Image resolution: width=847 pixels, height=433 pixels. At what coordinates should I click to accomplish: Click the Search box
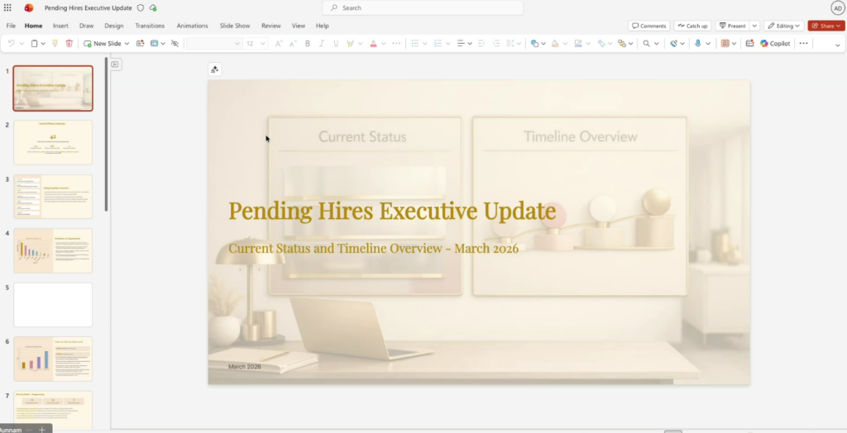point(423,8)
